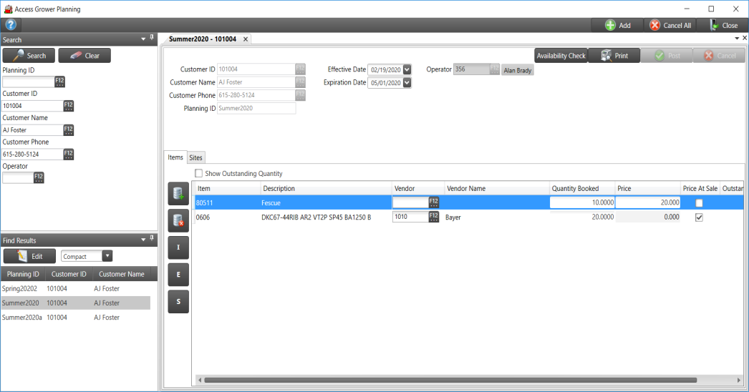Expand the Compact view dropdown
The width and height of the screenshot is (749, 392).
tap(107, 256)
